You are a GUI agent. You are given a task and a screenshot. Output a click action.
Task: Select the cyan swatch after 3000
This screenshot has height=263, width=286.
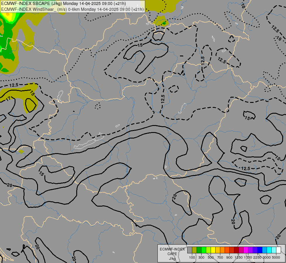269,250
